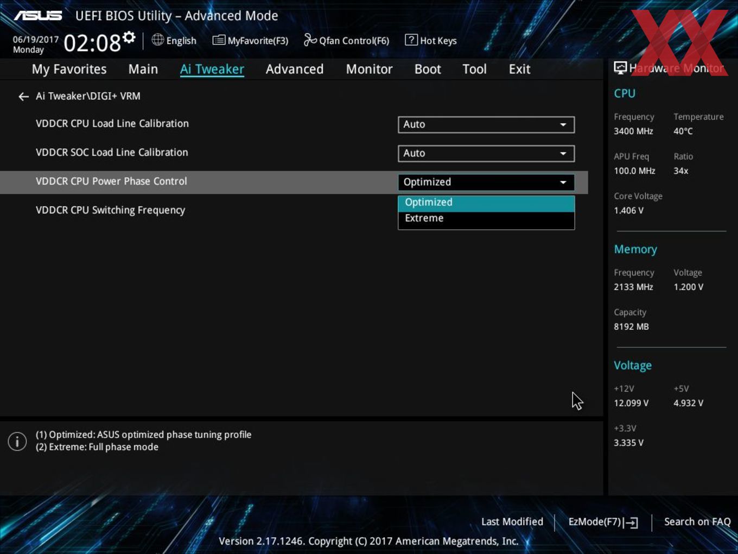Click the Hardware Monitor screen icon
Viewport: 738px width, 554px height.
[x=620, y=68]
